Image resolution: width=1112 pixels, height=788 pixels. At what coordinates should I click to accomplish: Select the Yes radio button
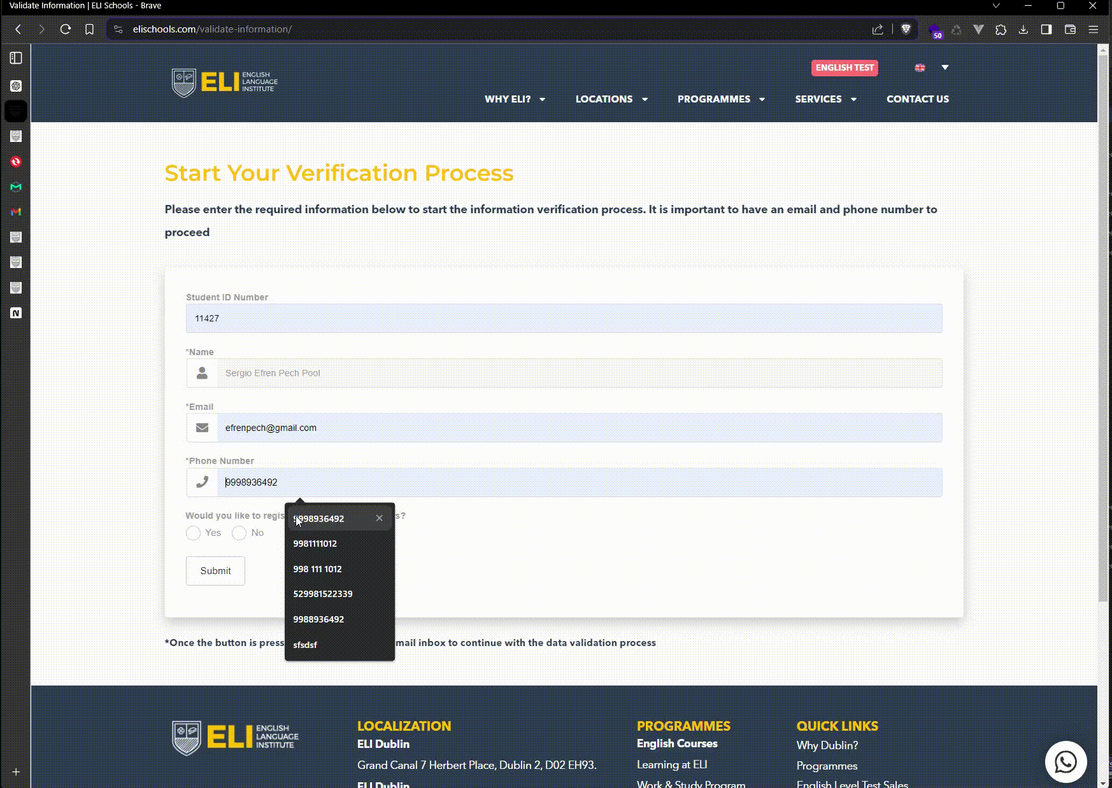point(193,533)
